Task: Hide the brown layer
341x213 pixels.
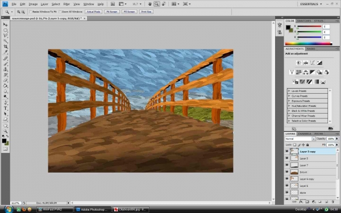Action: (287, 172)
